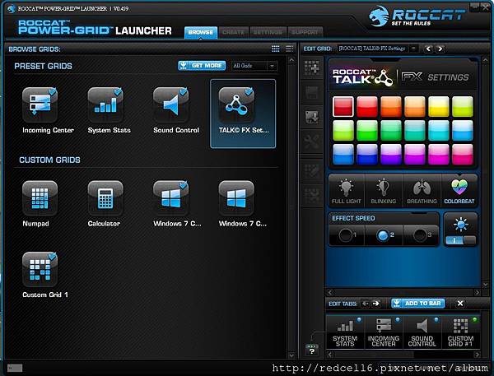Select Breathing lighting effect
494x376 pixels.
pyautogui.click(x=422, y=192)
